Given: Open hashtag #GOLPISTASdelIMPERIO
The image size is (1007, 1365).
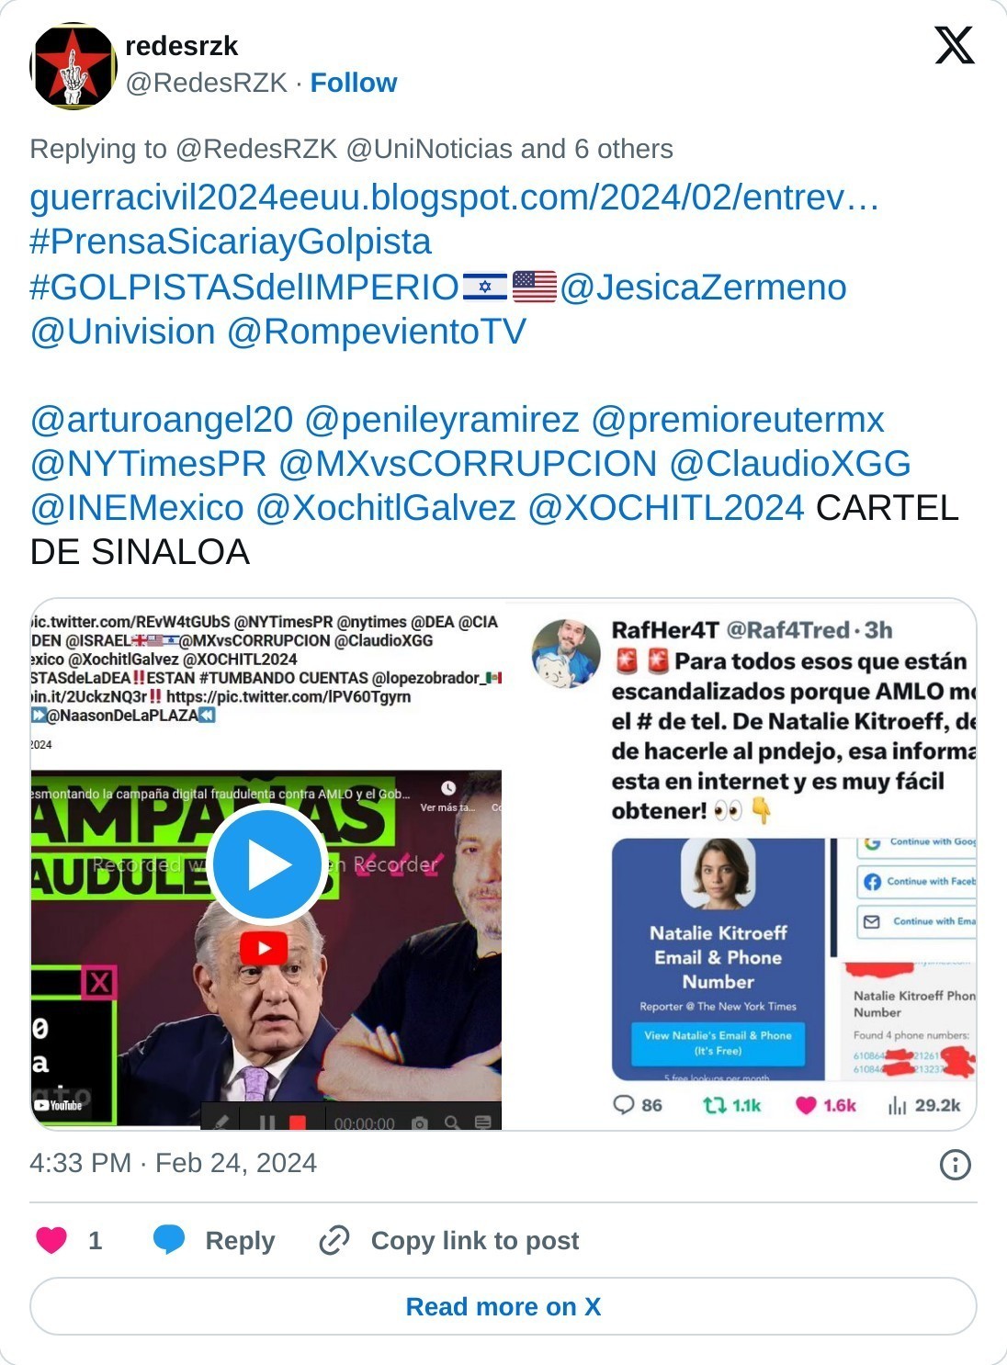Looking at the screenshot, I should pos(244,287).
